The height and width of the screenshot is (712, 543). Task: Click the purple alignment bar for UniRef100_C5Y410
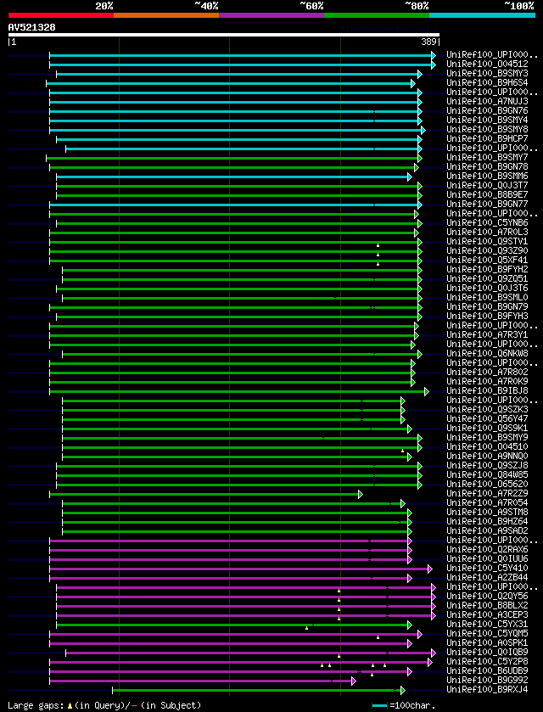(x=241, y=569)
